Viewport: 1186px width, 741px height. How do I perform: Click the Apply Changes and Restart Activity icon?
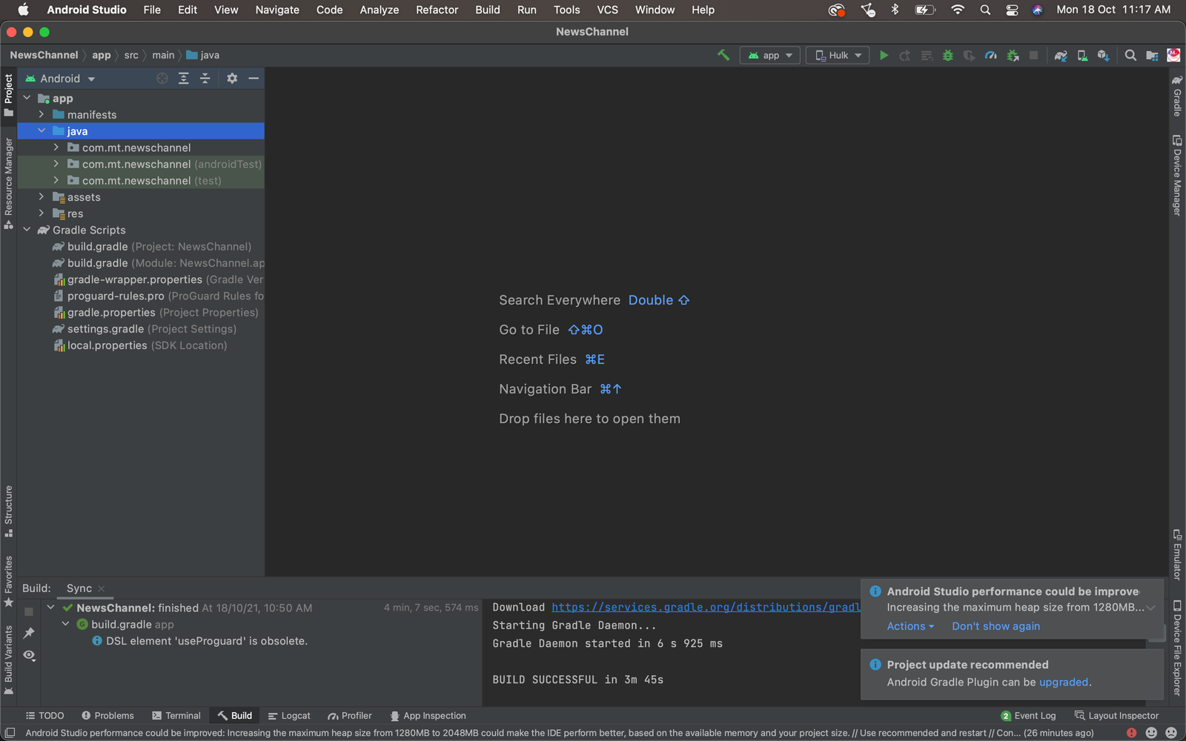pos(905,56)
